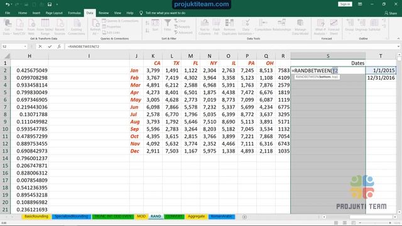Click From Table/Range icon
Viewport: 402px width, 226px height.
pyautogui.click(x=45, y=26)
